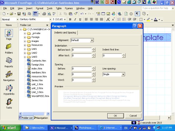Click the Navigation view icon
This screenshot has height=131, width=175.
coord(9,75)
